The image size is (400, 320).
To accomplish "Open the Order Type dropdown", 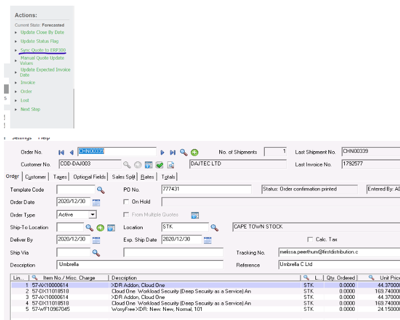I will tap(92, 215).
